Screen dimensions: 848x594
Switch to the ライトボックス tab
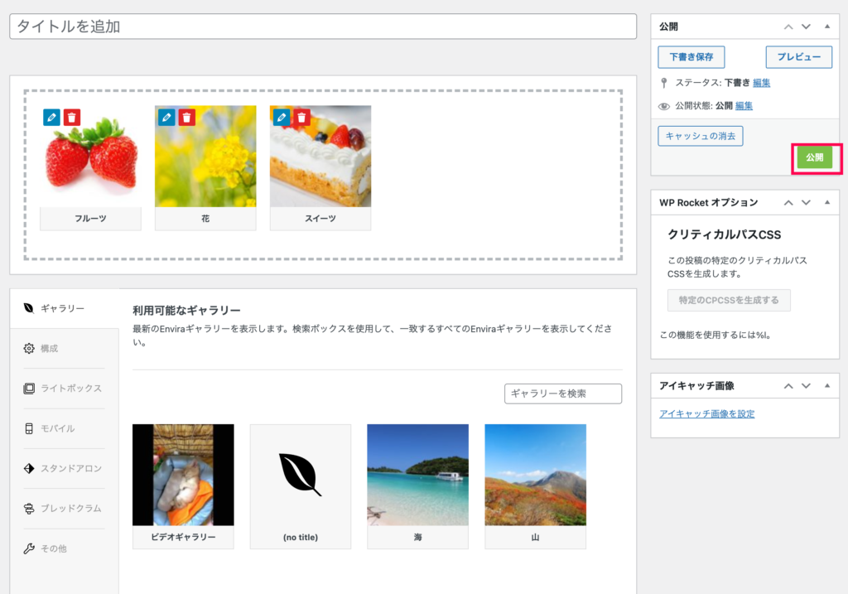65,389
